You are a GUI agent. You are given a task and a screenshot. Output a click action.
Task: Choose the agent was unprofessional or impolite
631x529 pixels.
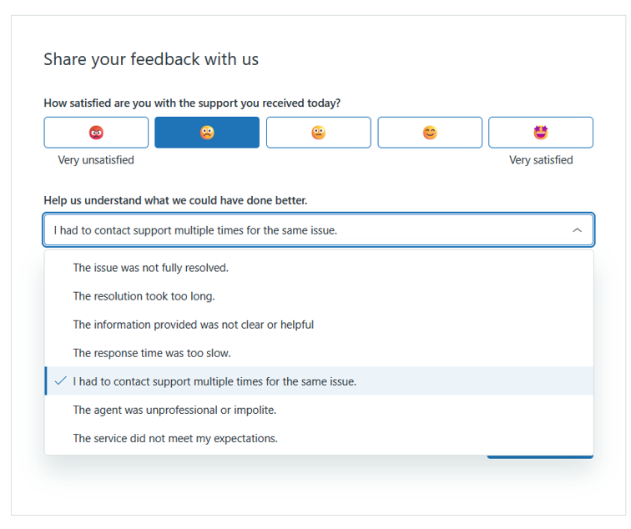tap(174, 410)
